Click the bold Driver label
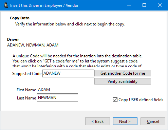This screenshot has width=168, height=130. click(x=13, y=39)
